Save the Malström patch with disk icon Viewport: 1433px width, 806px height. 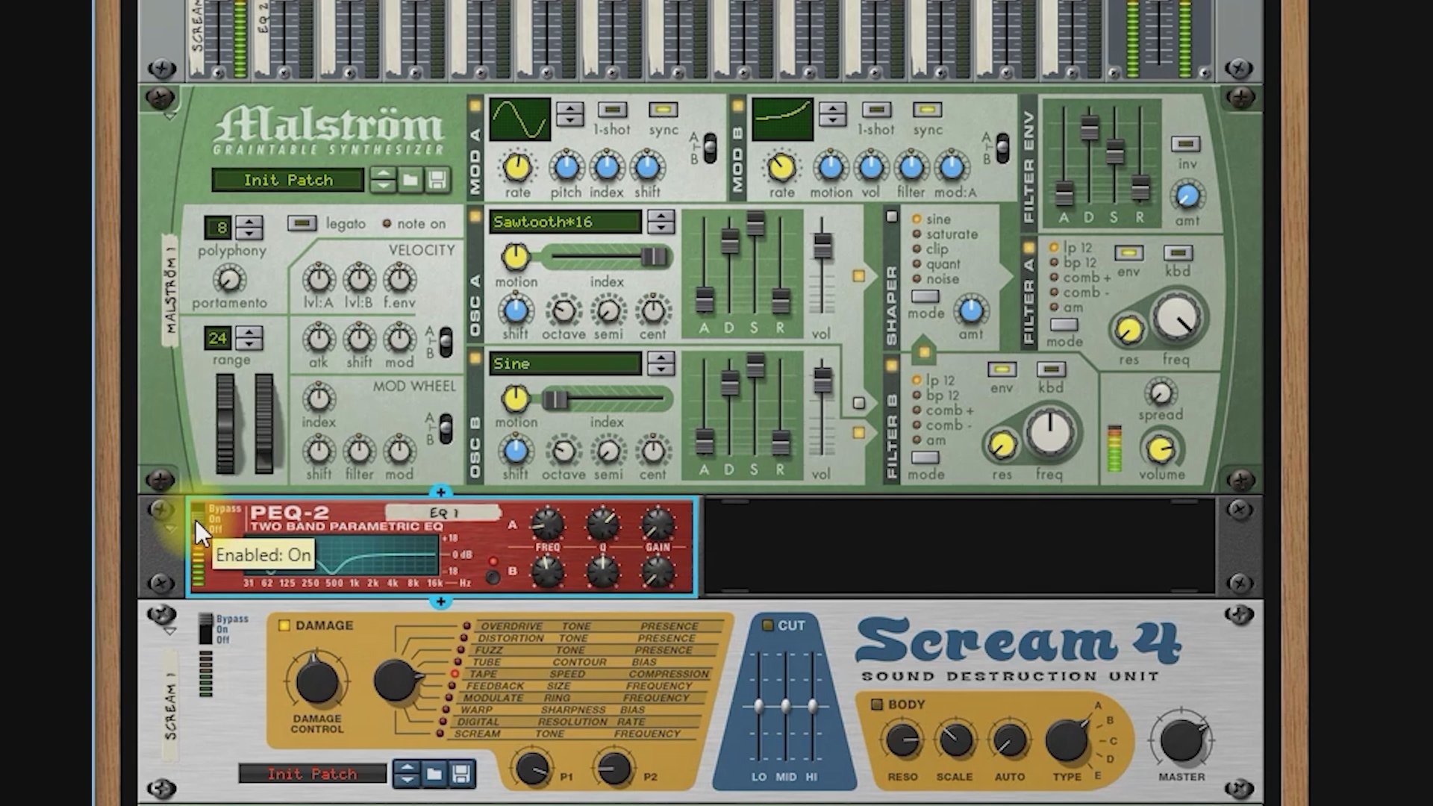click(437, 180)
